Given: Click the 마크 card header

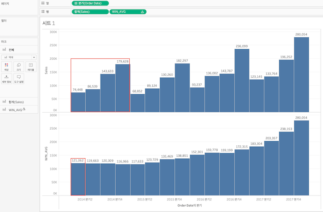Looking at the screenshot, I should (4, 42).
